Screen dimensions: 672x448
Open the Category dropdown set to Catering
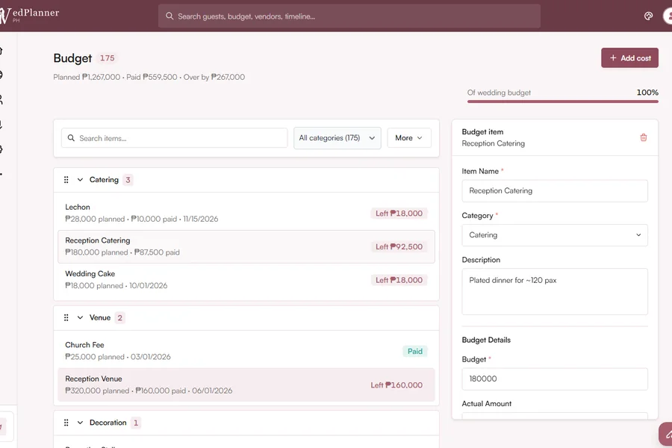(555, 235)
